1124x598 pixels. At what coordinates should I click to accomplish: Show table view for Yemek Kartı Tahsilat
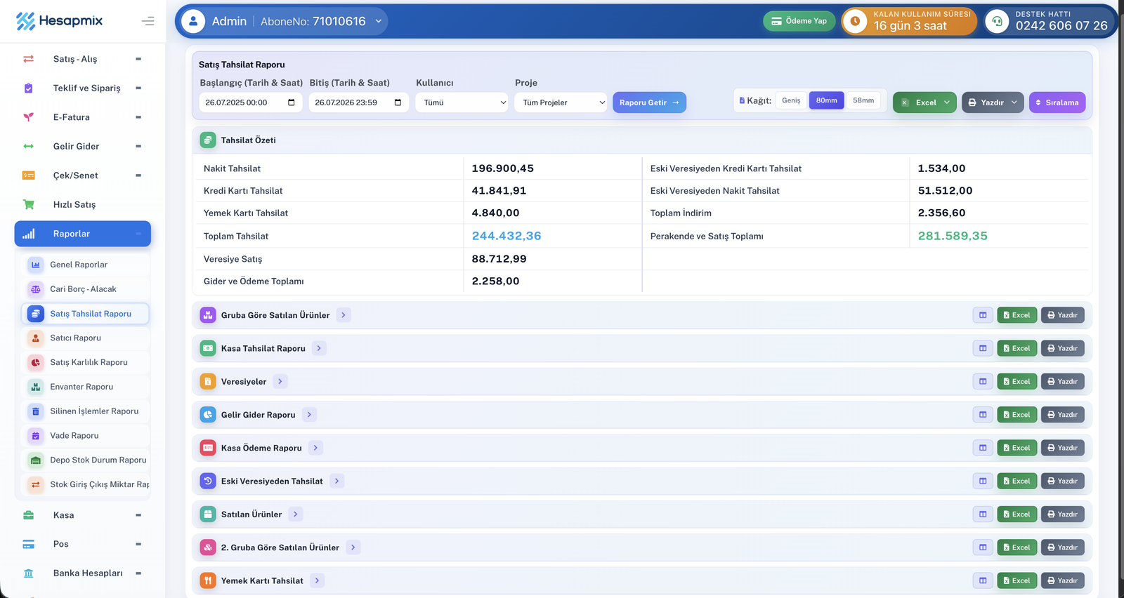point(983,580)
